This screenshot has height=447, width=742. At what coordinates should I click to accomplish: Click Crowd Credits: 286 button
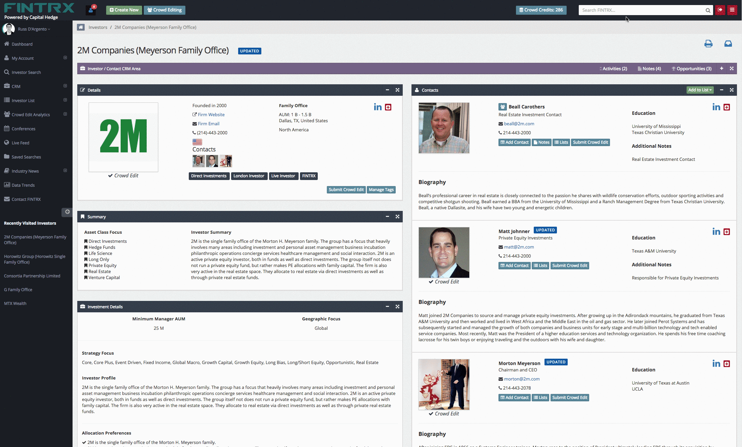[x=541, y=10]
